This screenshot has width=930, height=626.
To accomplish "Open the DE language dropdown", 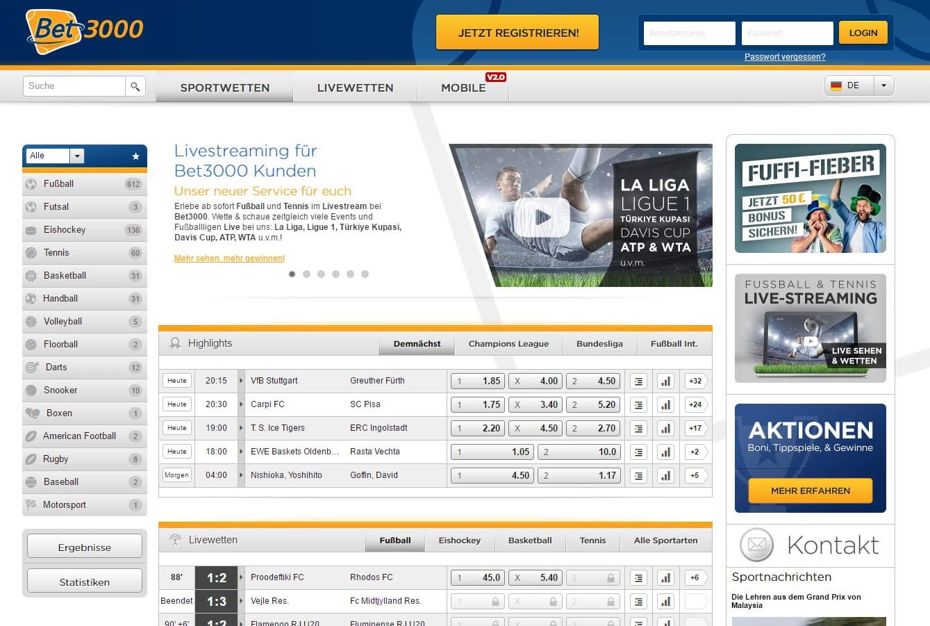I will pyautogui.click(x=859, y=85).
